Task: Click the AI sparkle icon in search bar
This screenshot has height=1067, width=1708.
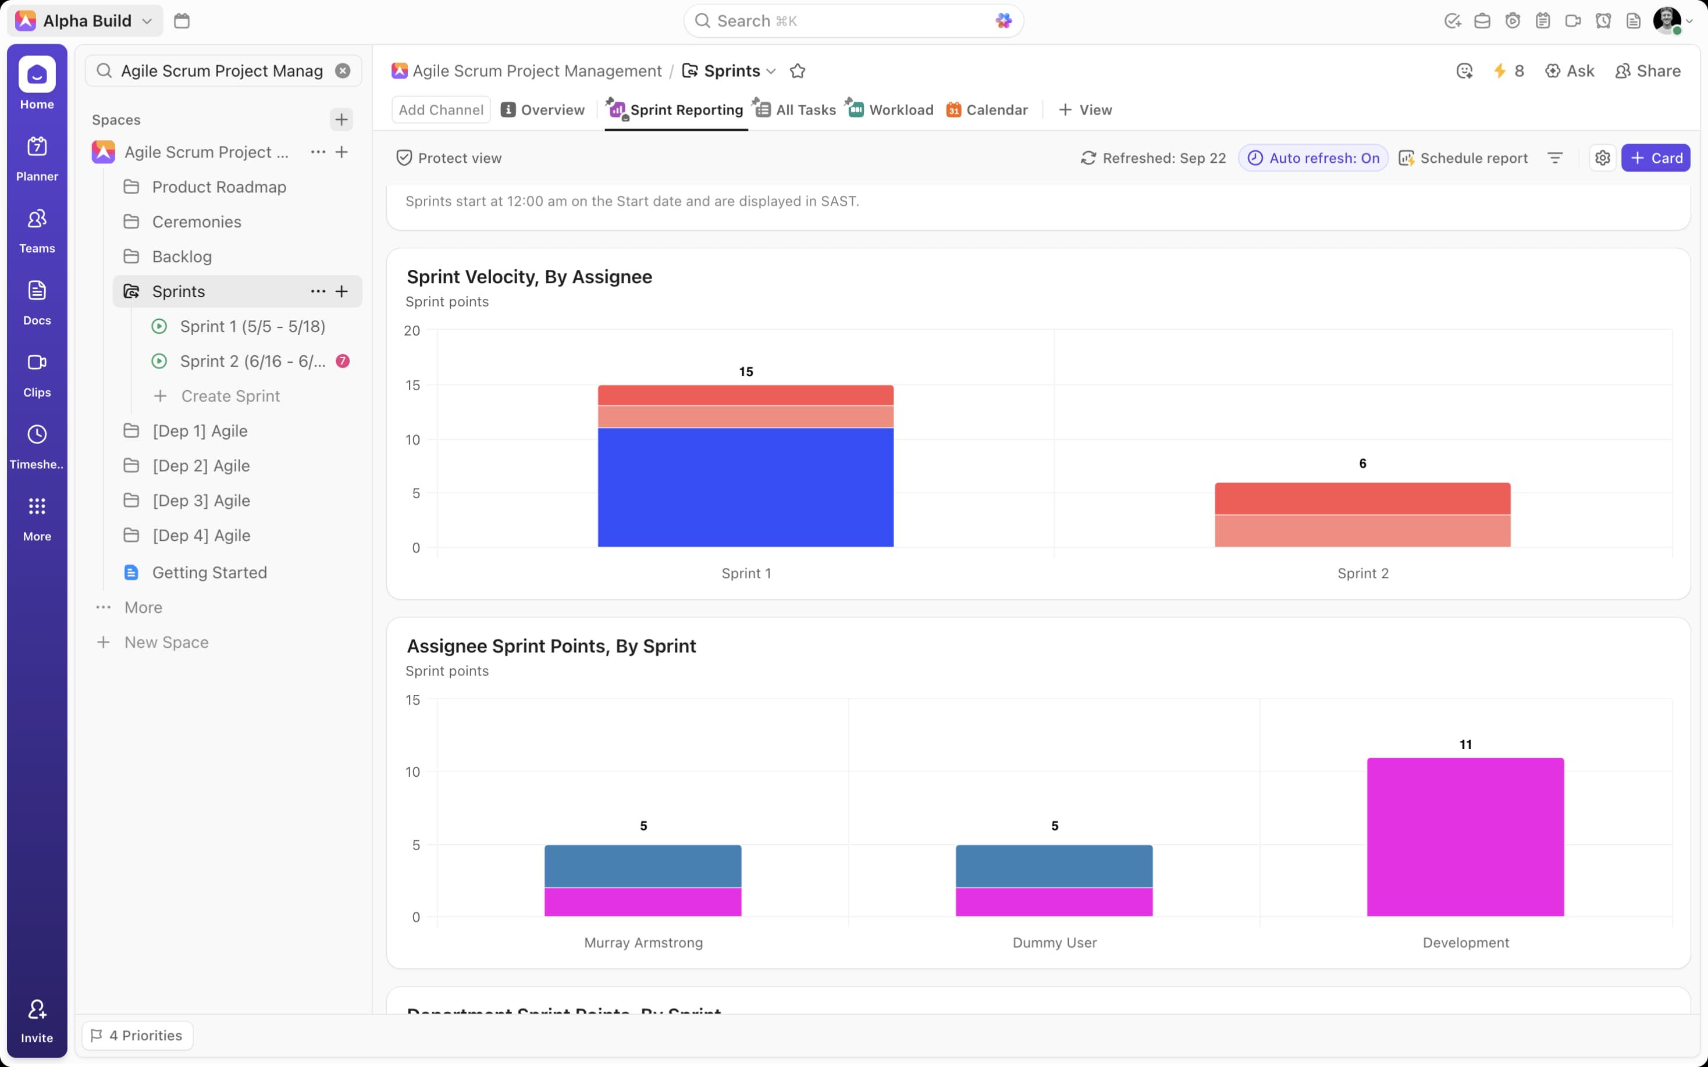Action: click(1003, 20)
